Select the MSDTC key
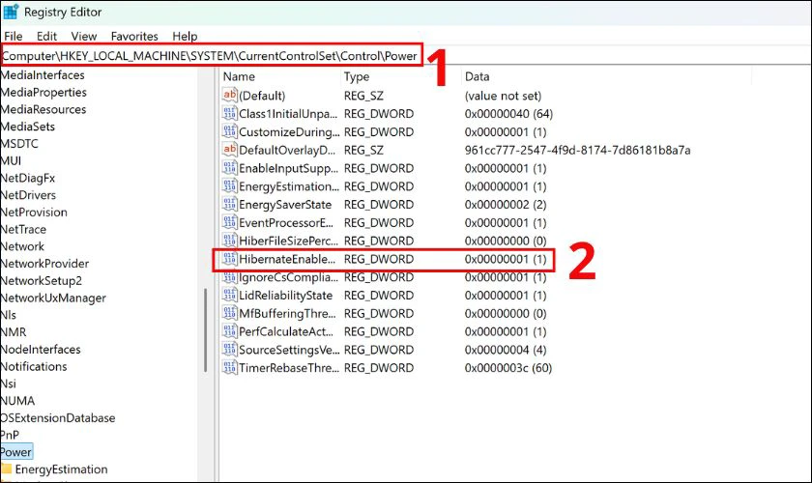The width and height of the screenshot is (812, 483). 19,143
